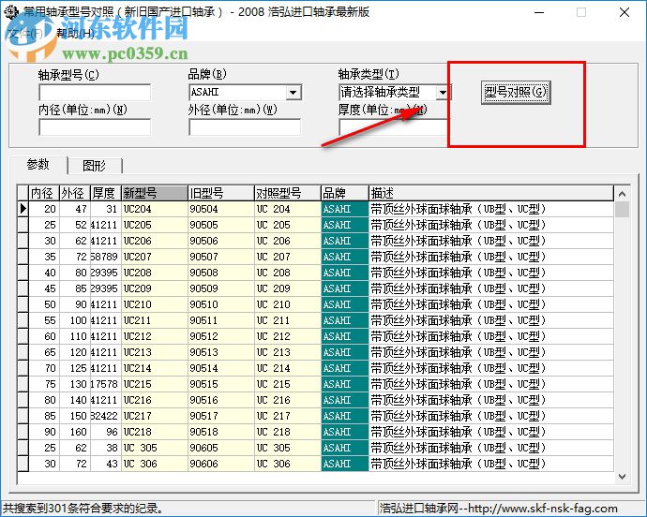
Task: Open the 品牌 brand dropdown arrow
Action: [293, 93]
